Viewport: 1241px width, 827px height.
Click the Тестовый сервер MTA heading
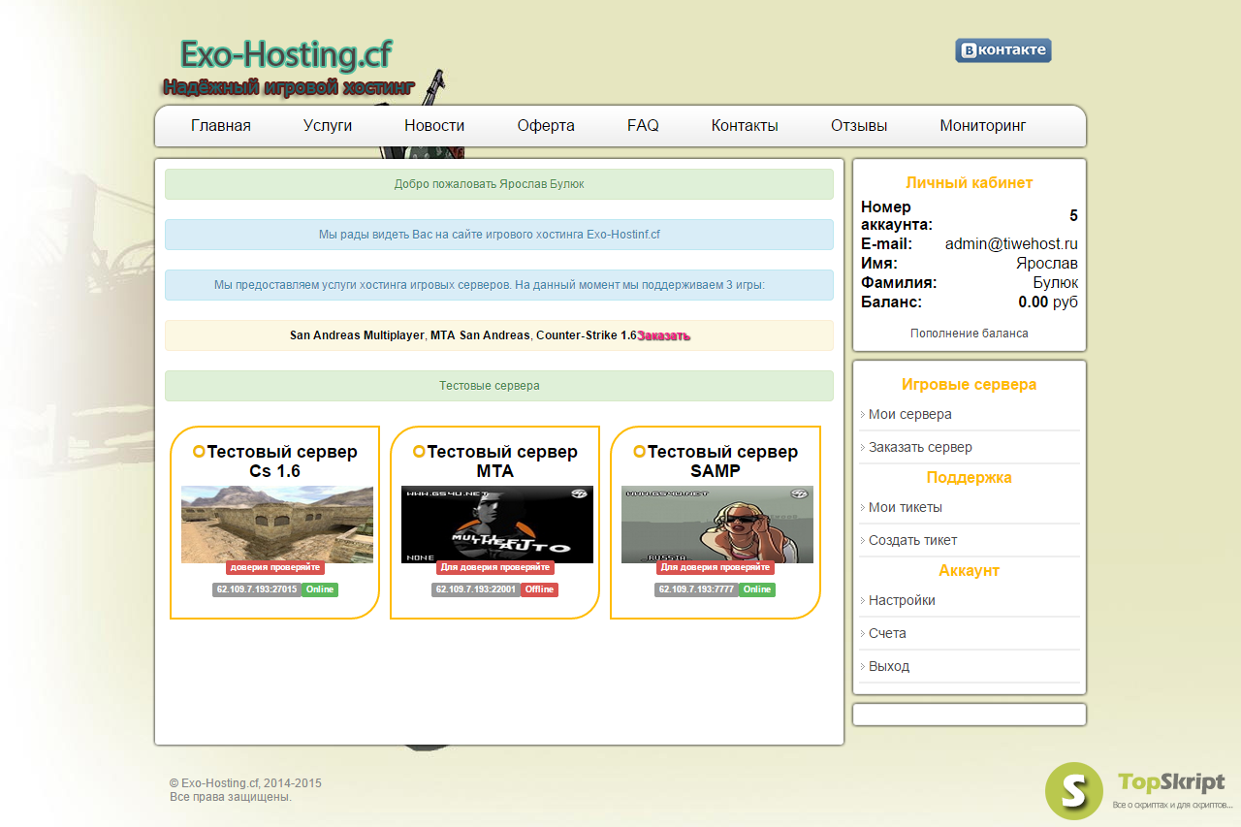tap(495, 461)
